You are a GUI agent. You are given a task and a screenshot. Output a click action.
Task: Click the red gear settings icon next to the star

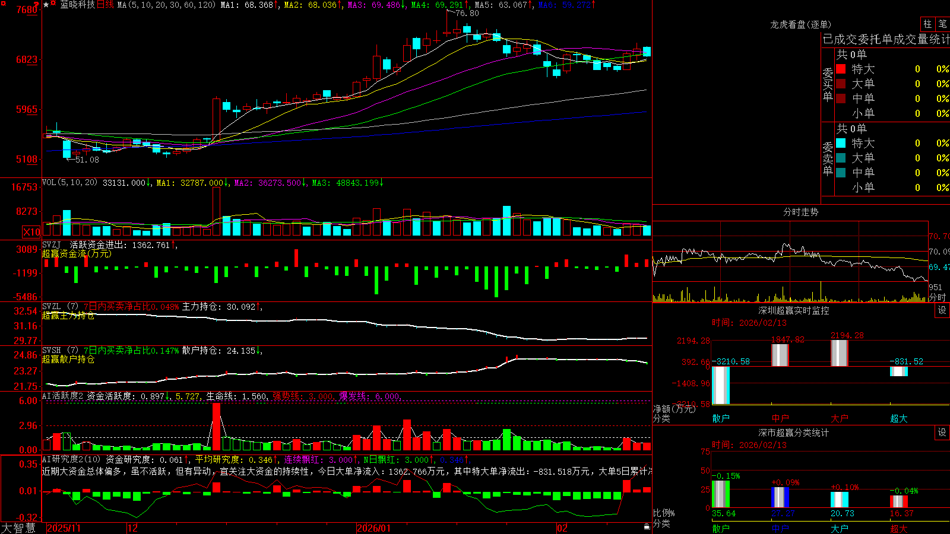[54, 4]
